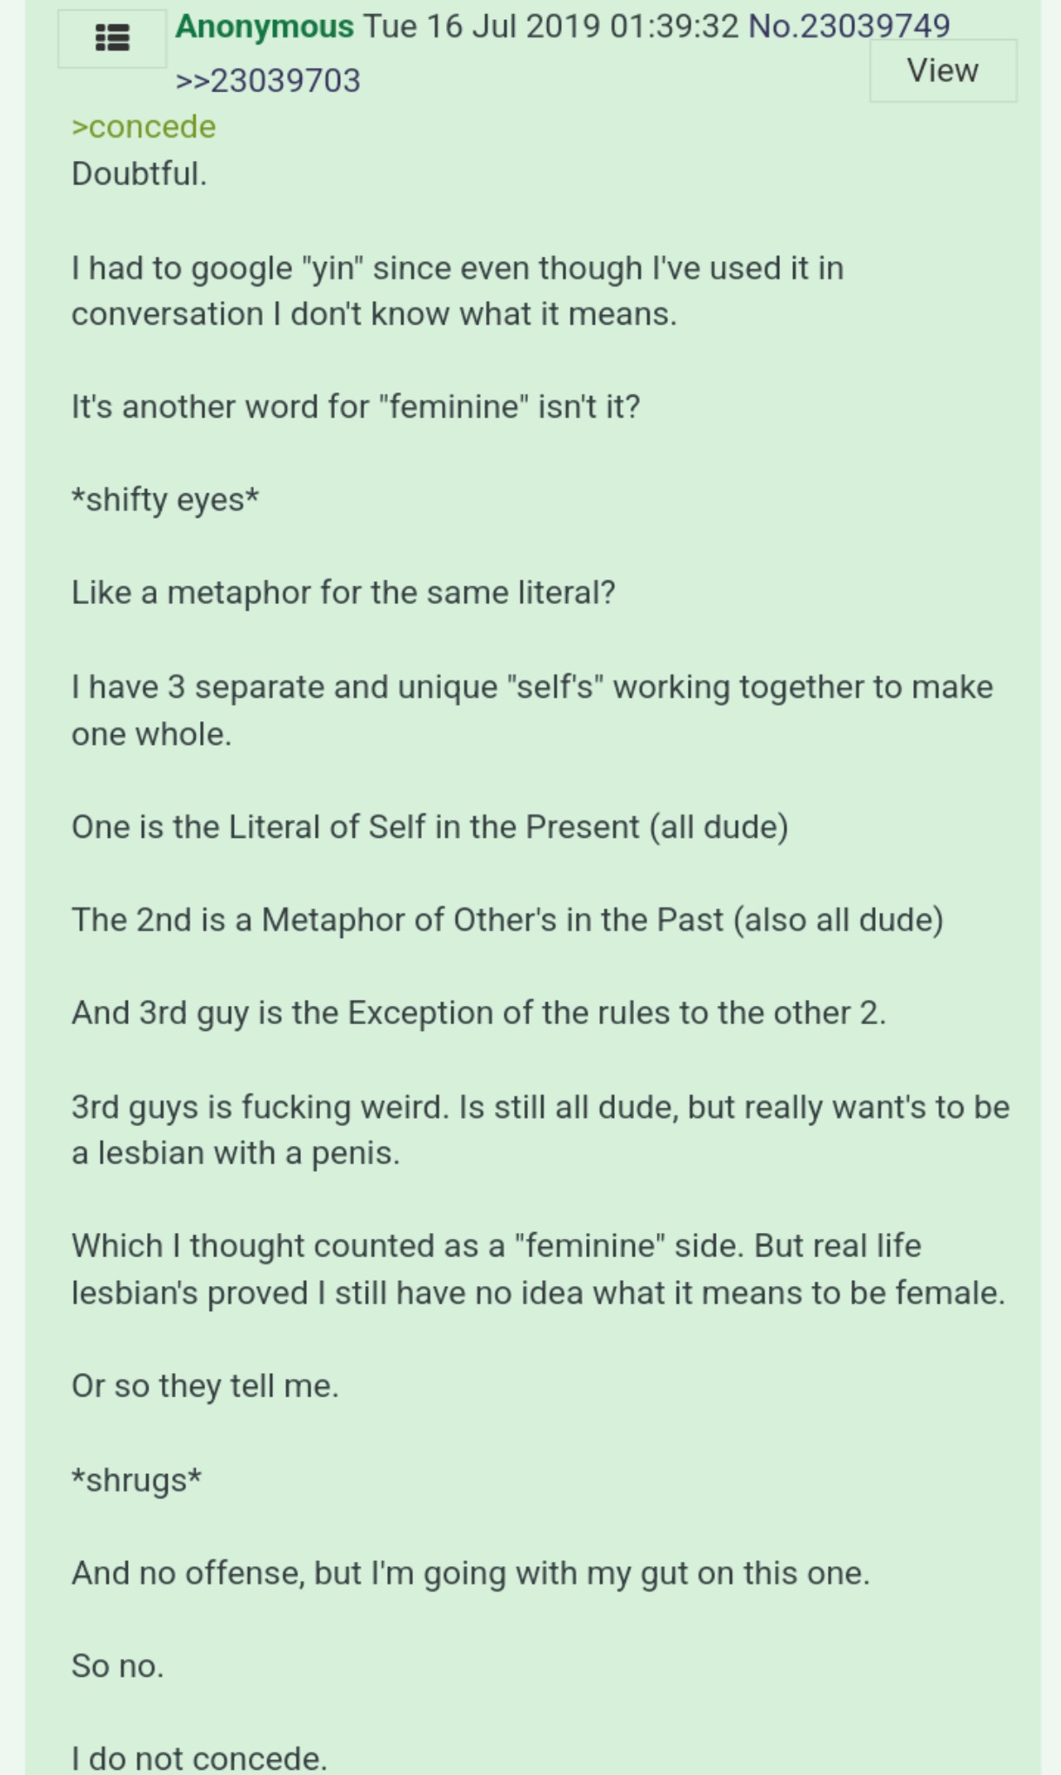
Task: Click the 'Or so they tell me.' line
Action: pyautogui.click(x=205, y=1386)
